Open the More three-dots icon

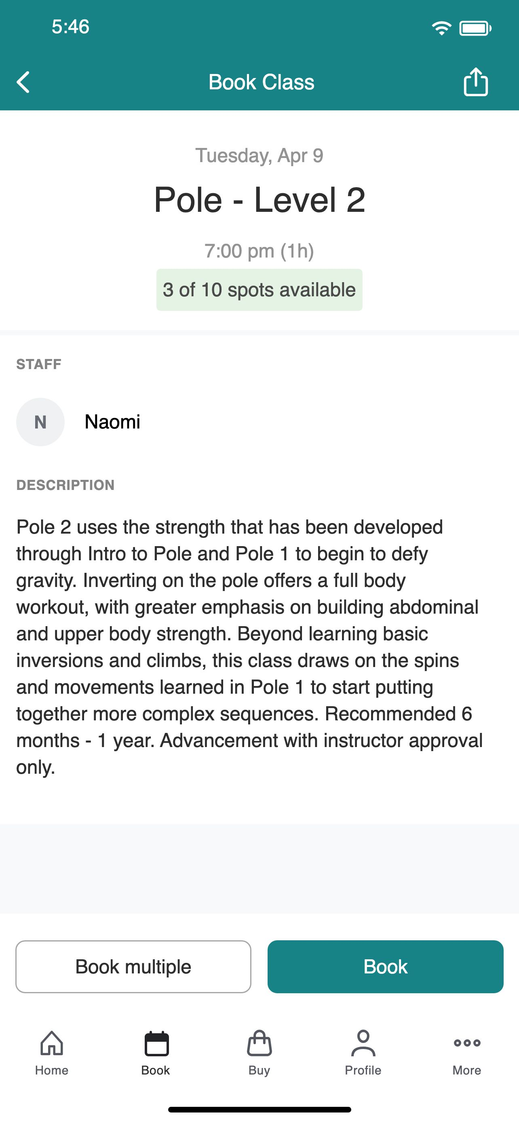coord(467,1043)
